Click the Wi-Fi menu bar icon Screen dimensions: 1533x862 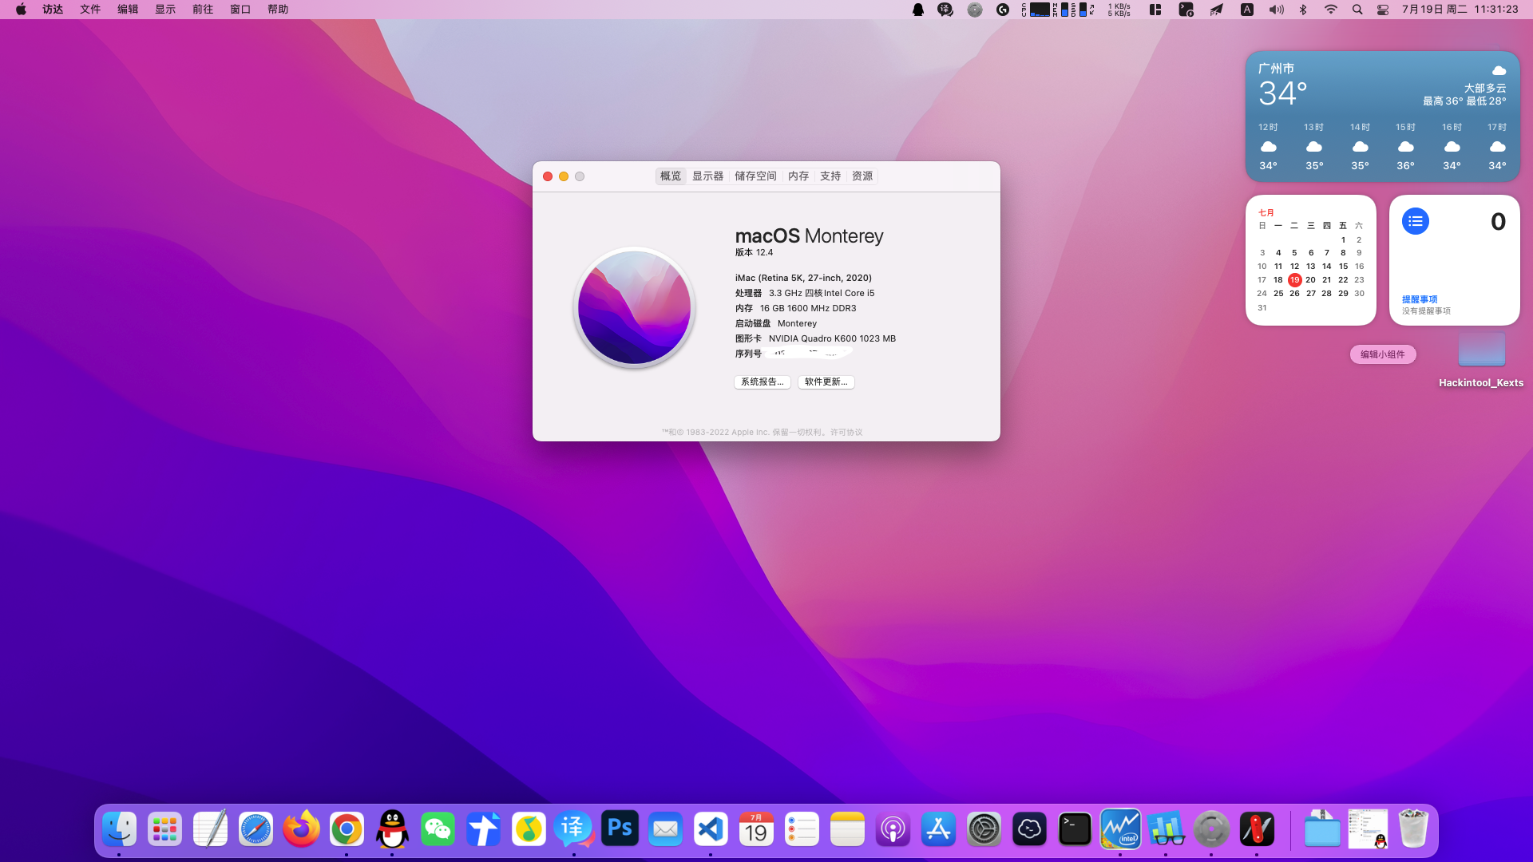(1330, 10)
